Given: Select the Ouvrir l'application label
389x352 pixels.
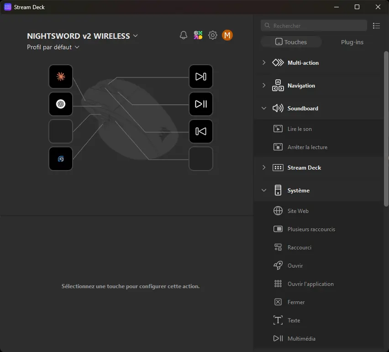Looking at the screenshot, I should pos(310,284).
